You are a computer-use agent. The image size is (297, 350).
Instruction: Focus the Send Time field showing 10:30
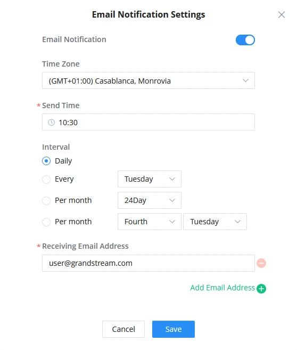[x=148, y=122]
